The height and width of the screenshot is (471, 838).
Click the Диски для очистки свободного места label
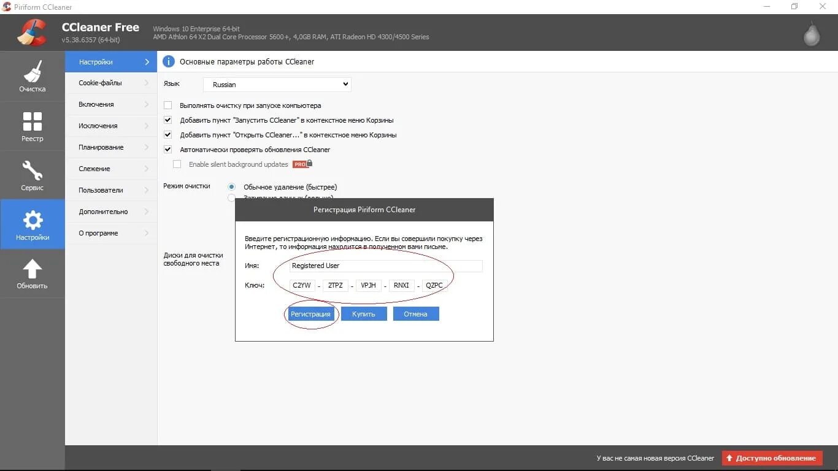pyautogui.click(x=193, y=259)
